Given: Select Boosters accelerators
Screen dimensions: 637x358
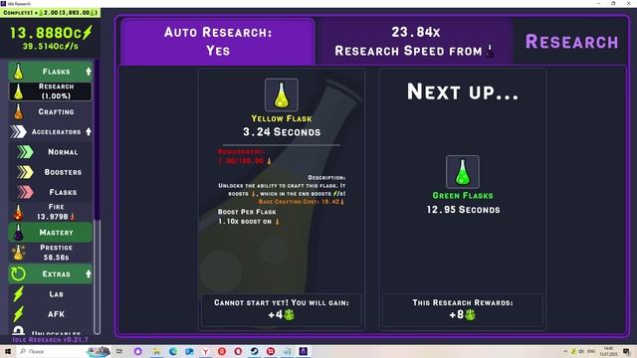Looking at the screenshot, I should [x=51, y=172].
